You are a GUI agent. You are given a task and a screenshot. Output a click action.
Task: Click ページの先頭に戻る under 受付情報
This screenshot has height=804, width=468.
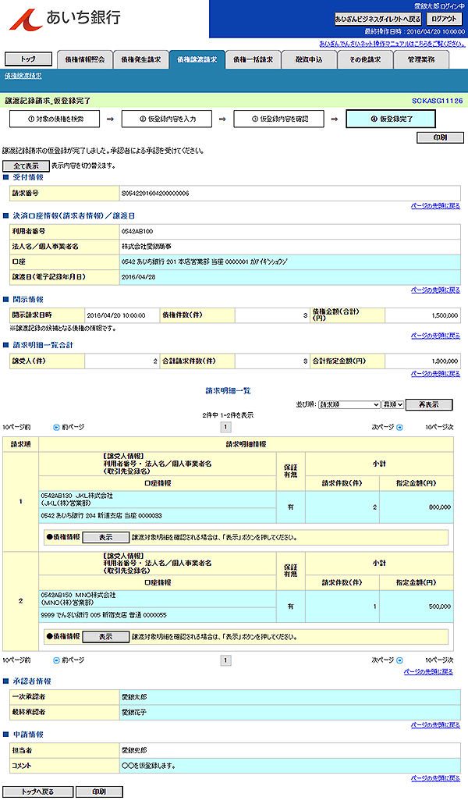436,205
